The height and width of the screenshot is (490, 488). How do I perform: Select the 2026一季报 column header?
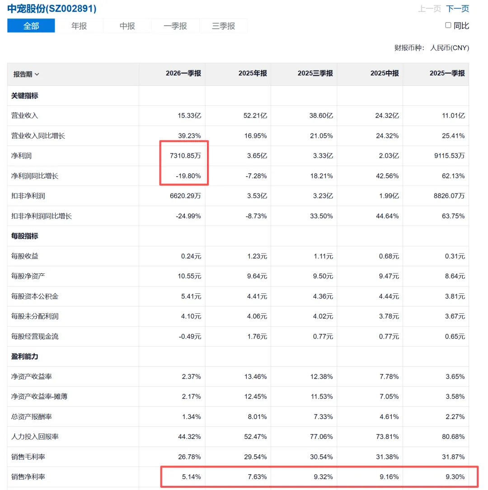click(x=183, y=73)
